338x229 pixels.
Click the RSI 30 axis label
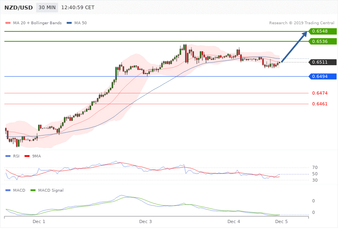click(315, 180)
